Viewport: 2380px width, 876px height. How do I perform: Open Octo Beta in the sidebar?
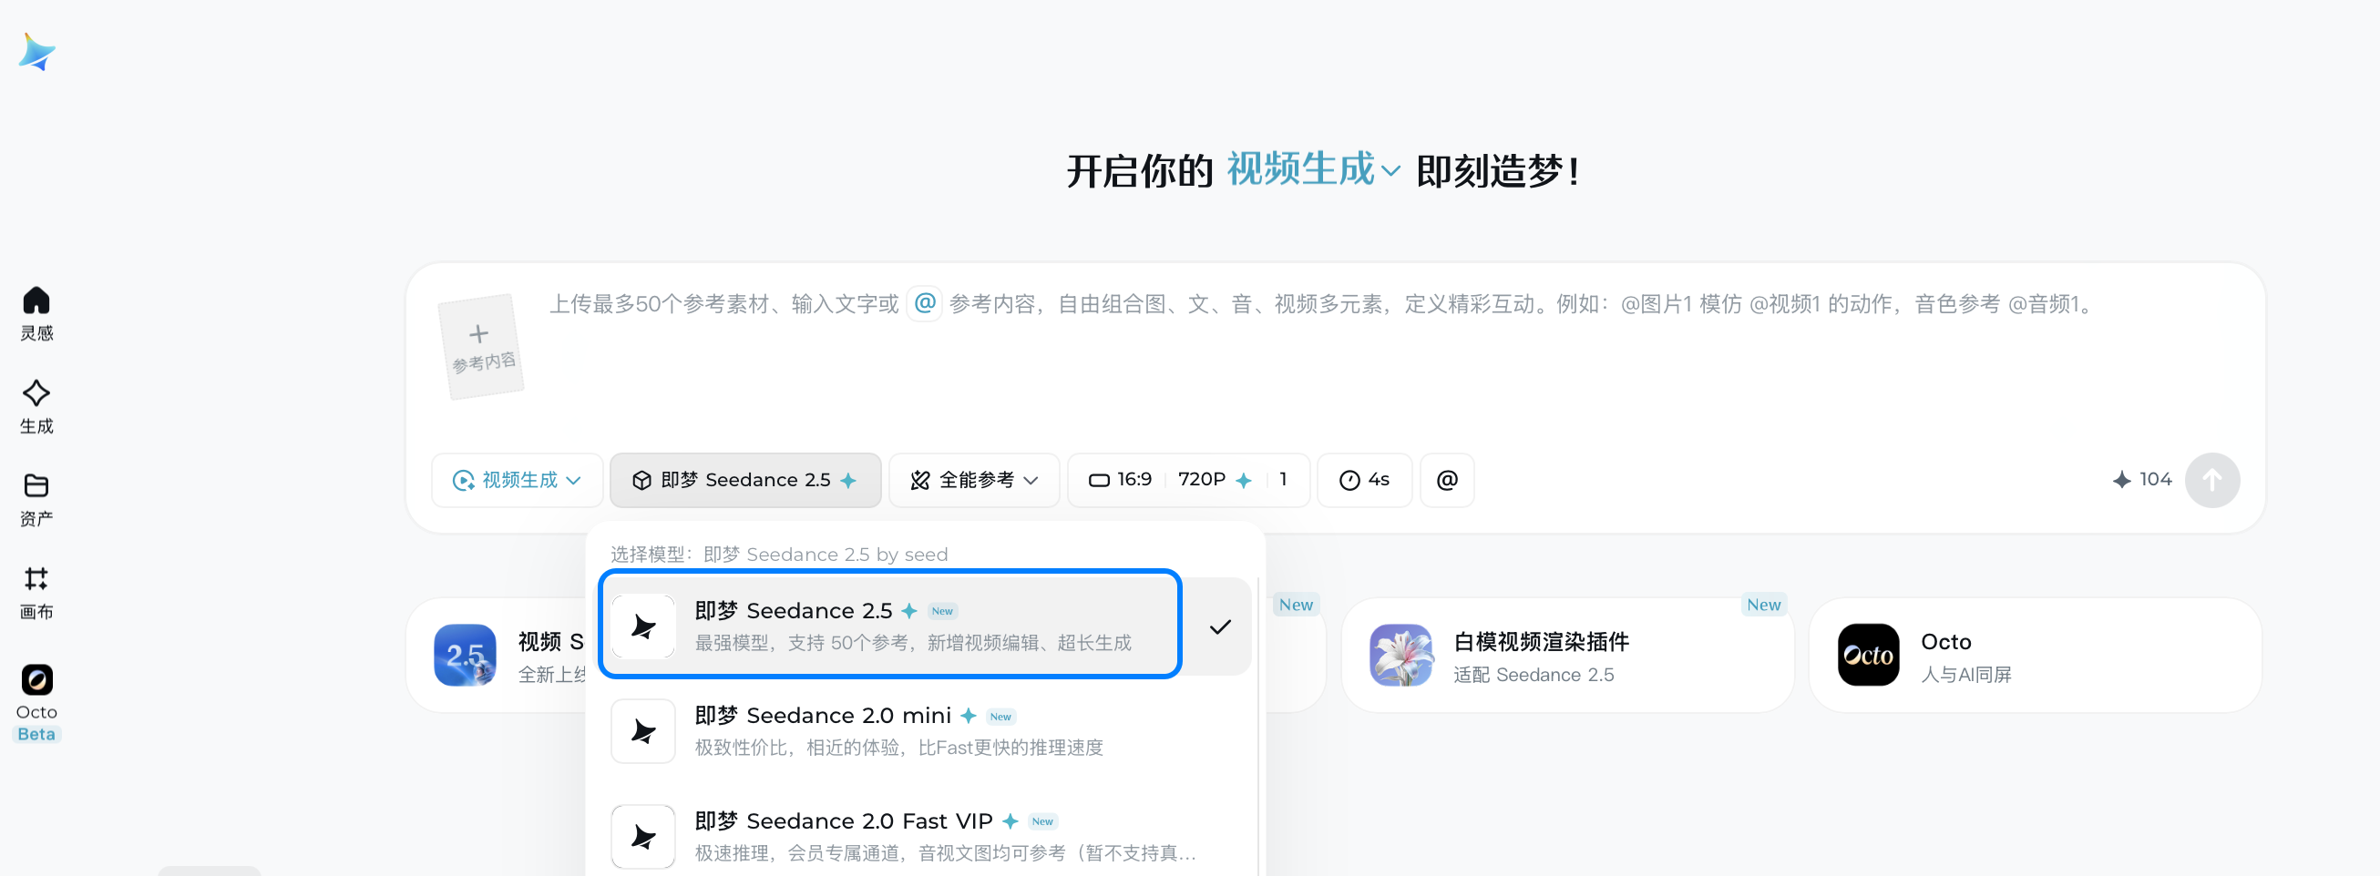(37, 703)
